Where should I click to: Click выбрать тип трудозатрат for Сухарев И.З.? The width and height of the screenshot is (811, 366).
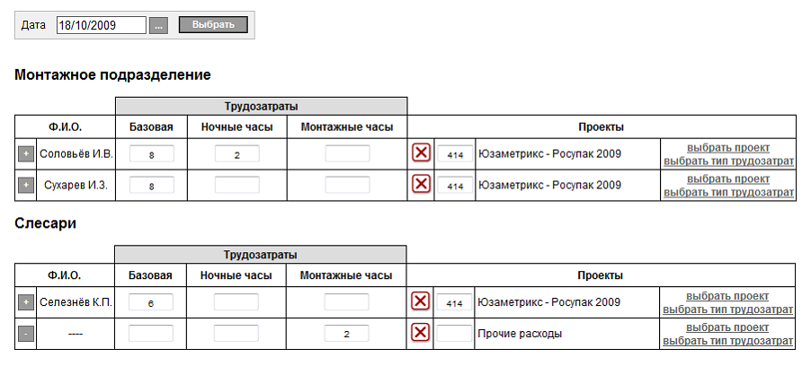[727, 192]
